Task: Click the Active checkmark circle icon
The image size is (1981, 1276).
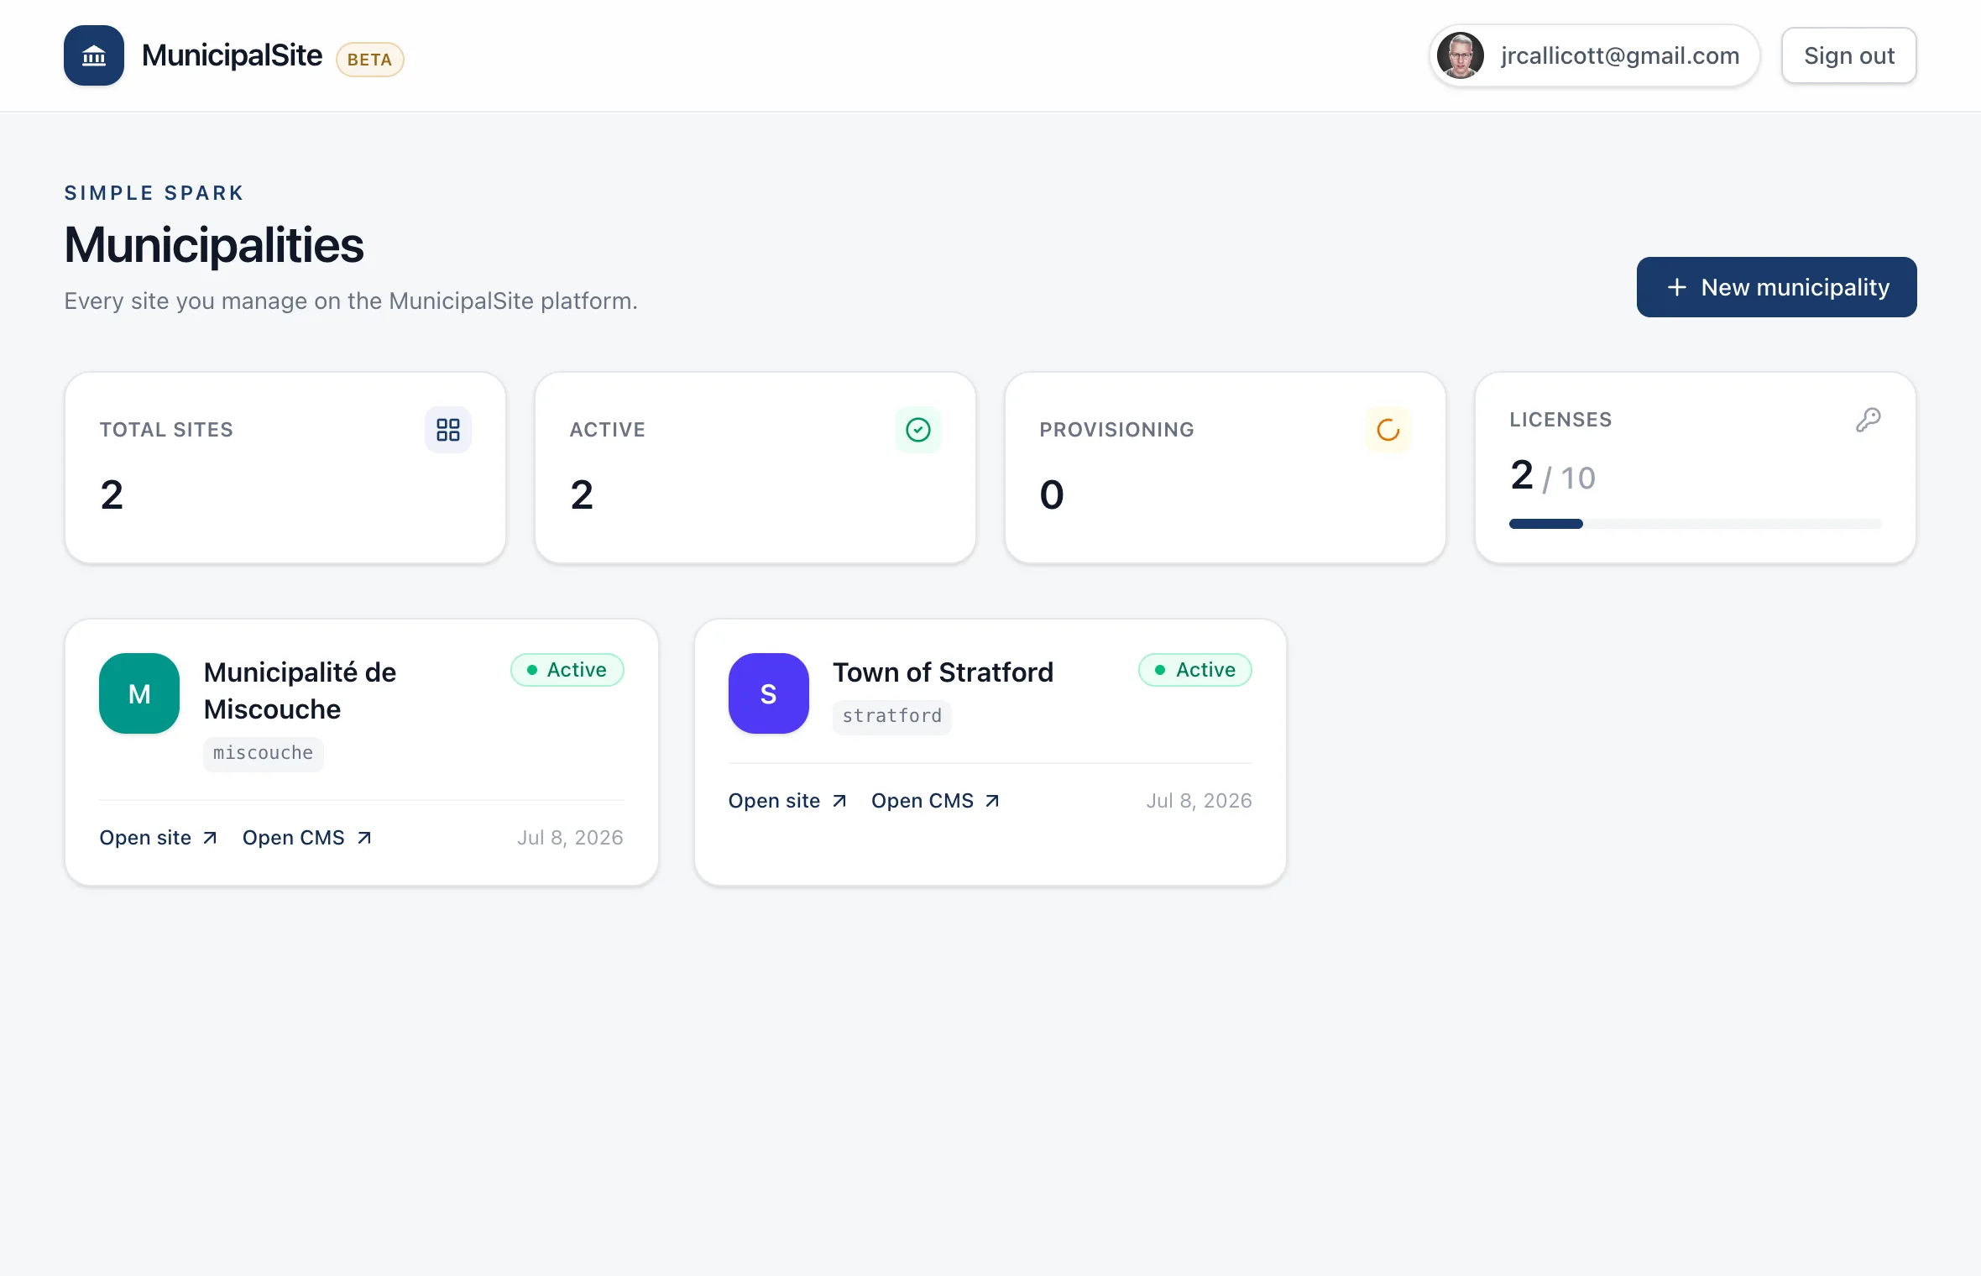Action: tap(918, 430)
